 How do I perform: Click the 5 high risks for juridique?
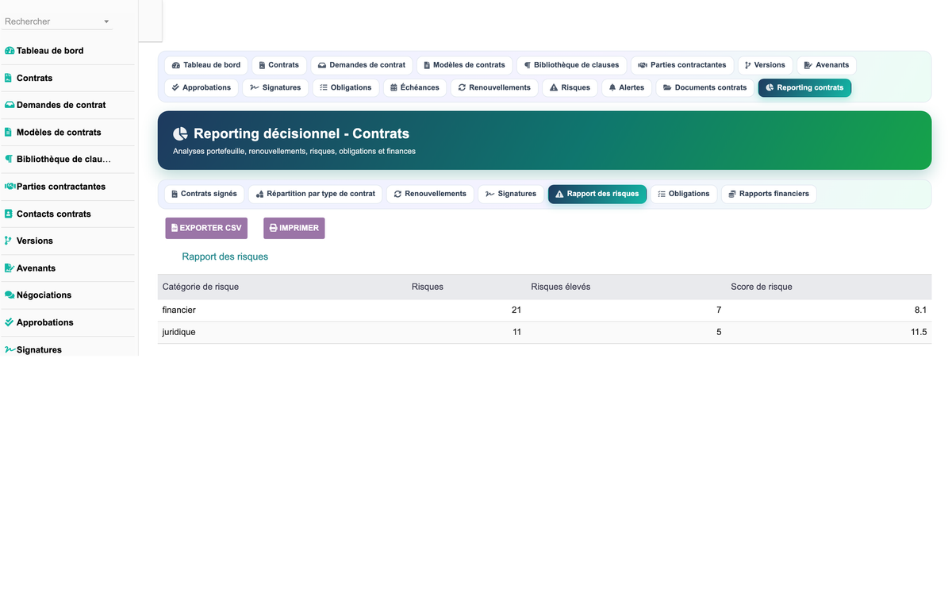[719, 332]
